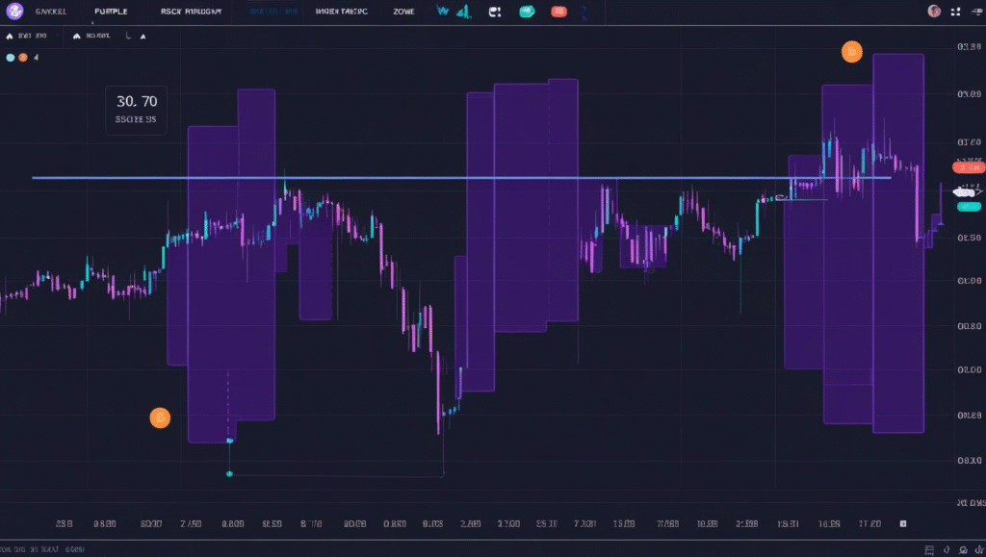This screenshot has height=557, width=986.
Task: Click the red price label on right axis
Action: tap(967, 167)
